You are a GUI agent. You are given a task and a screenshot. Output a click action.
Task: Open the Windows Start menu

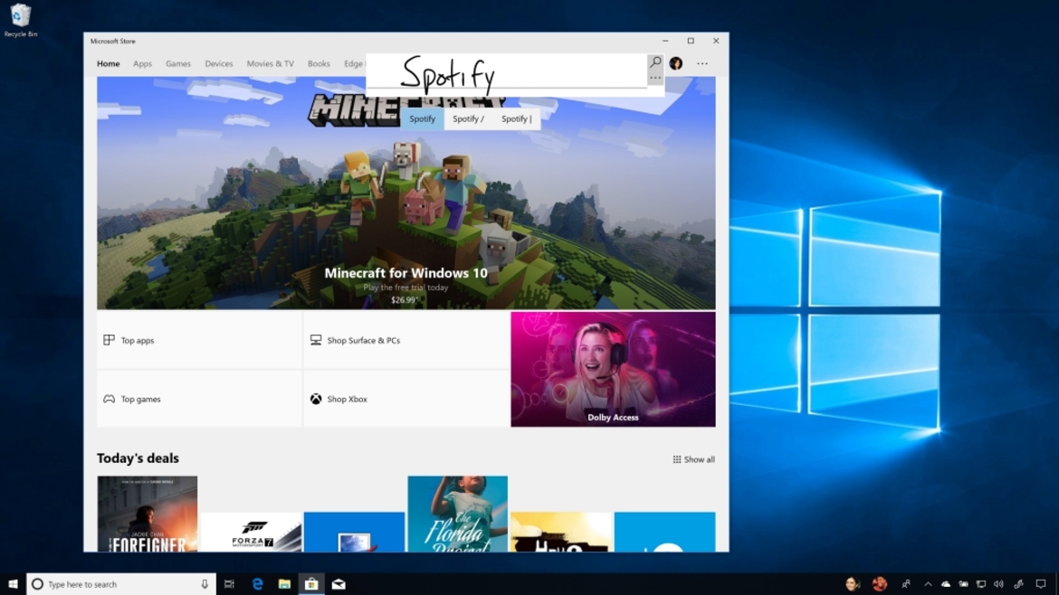pyautogui.click(x=13, y=584)
